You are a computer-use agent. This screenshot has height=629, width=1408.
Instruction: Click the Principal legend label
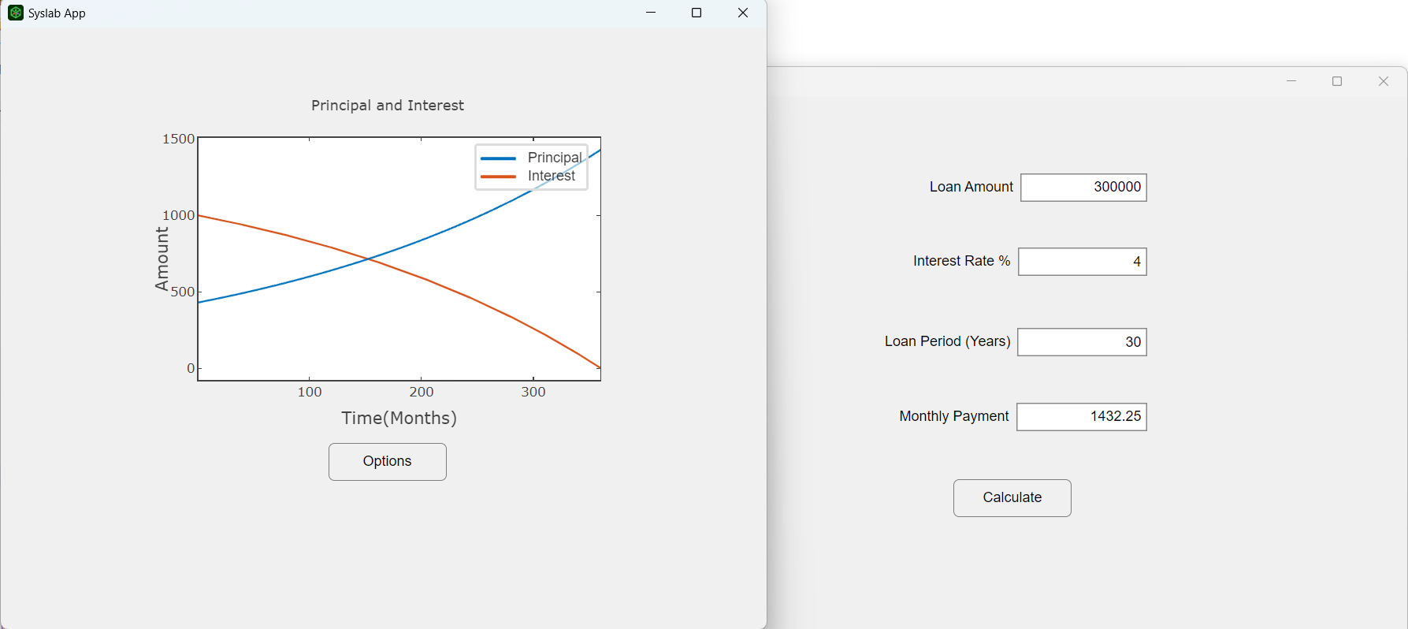555,158
